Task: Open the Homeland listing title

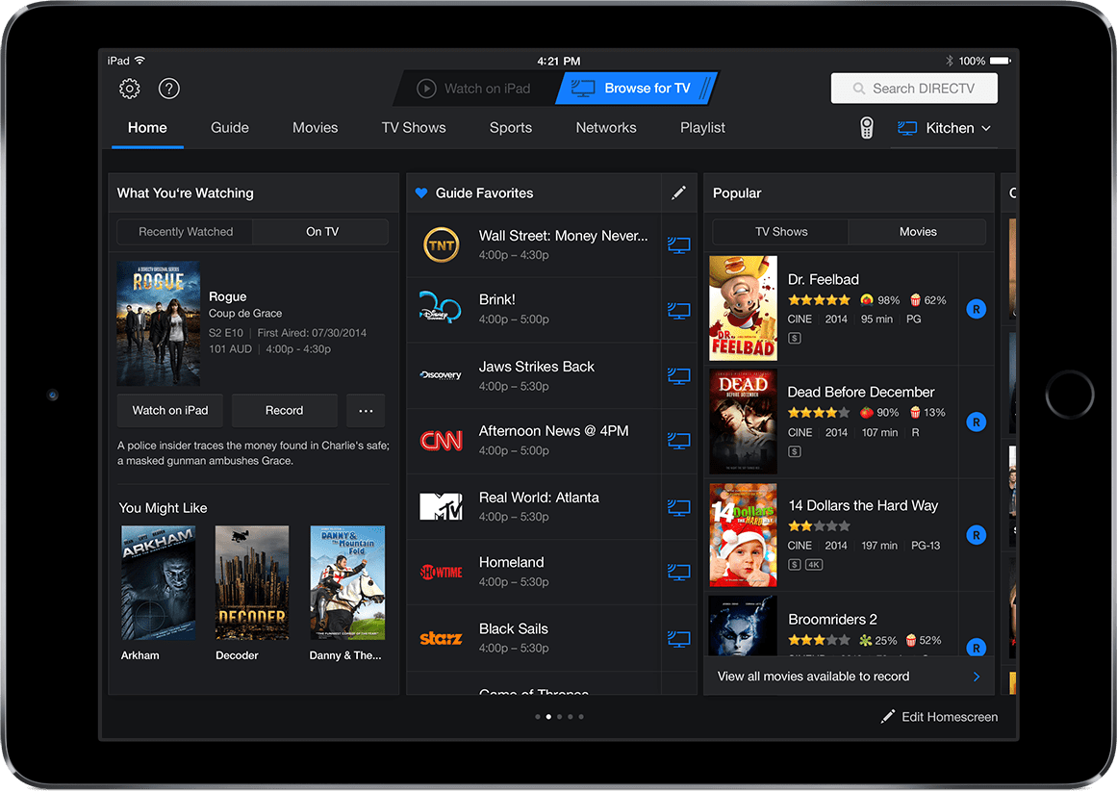Action: [x=511, y=563]
